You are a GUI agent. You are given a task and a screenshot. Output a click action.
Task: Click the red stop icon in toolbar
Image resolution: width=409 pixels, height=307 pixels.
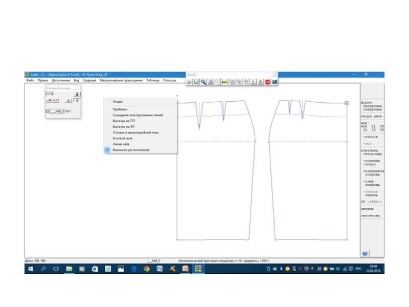point(267,82)
